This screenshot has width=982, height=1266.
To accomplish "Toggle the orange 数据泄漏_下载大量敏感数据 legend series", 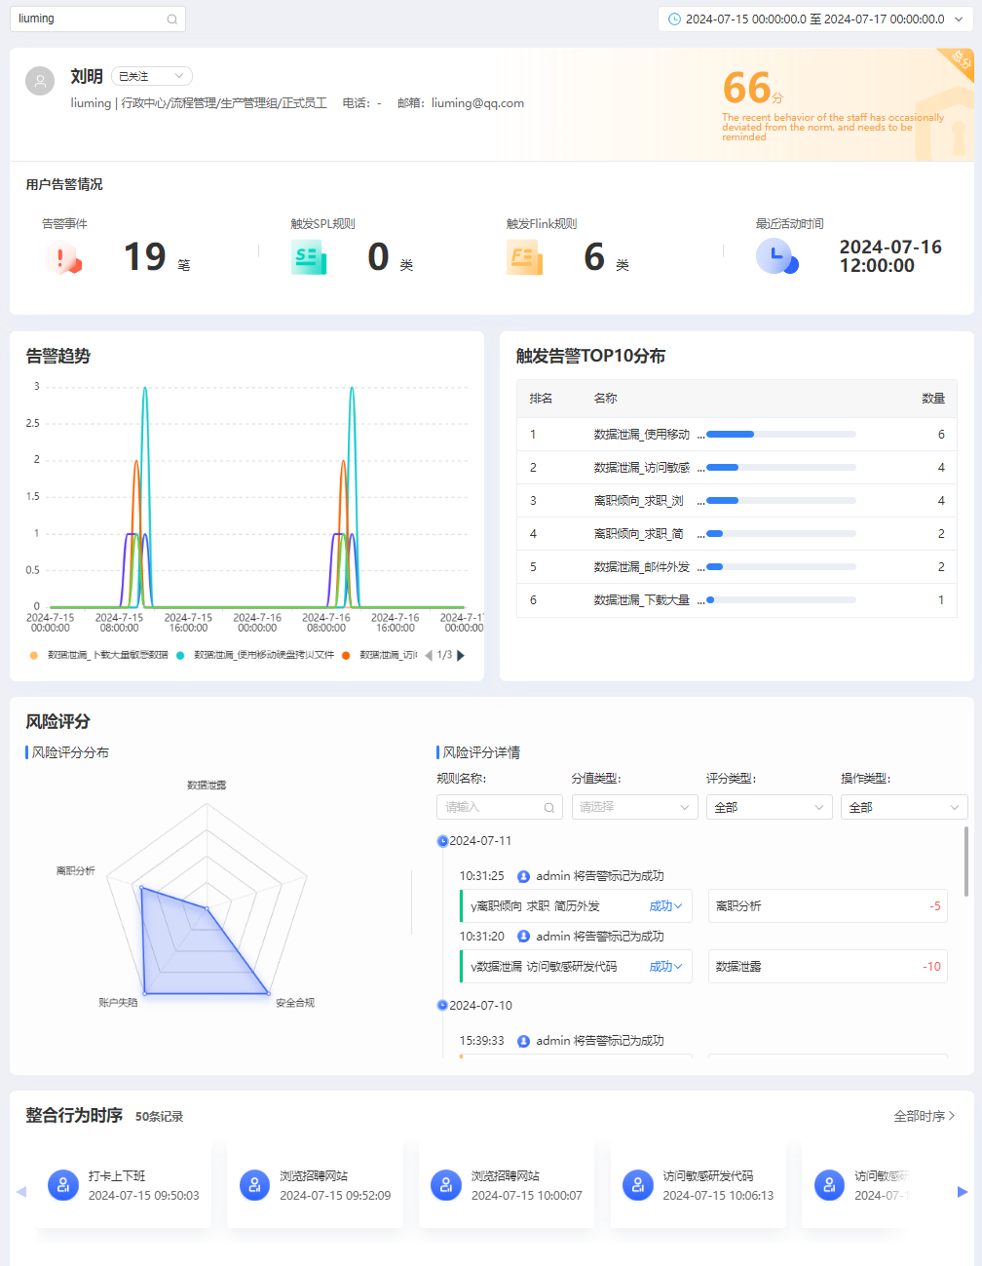I will click(99, 655).
